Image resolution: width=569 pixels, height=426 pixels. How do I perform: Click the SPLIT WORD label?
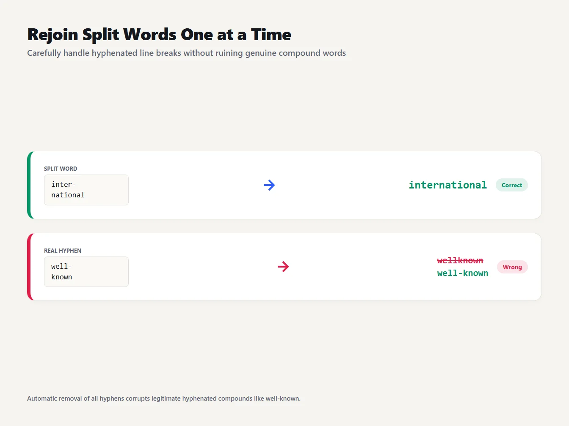tap(61, 169)
